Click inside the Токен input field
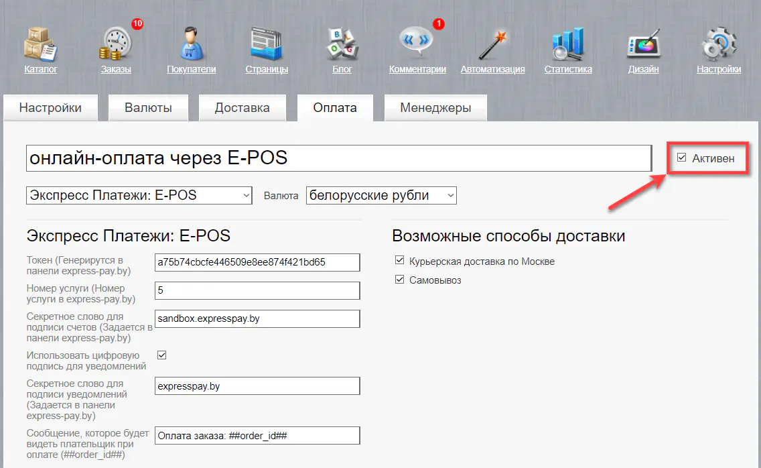 [x=257, y=262]
